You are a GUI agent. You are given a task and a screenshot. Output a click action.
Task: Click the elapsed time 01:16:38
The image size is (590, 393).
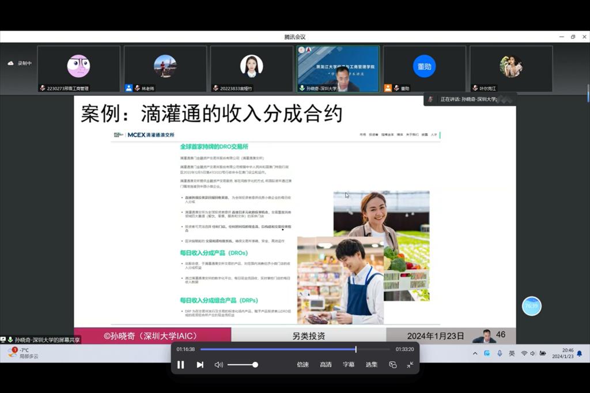[186, 349]
